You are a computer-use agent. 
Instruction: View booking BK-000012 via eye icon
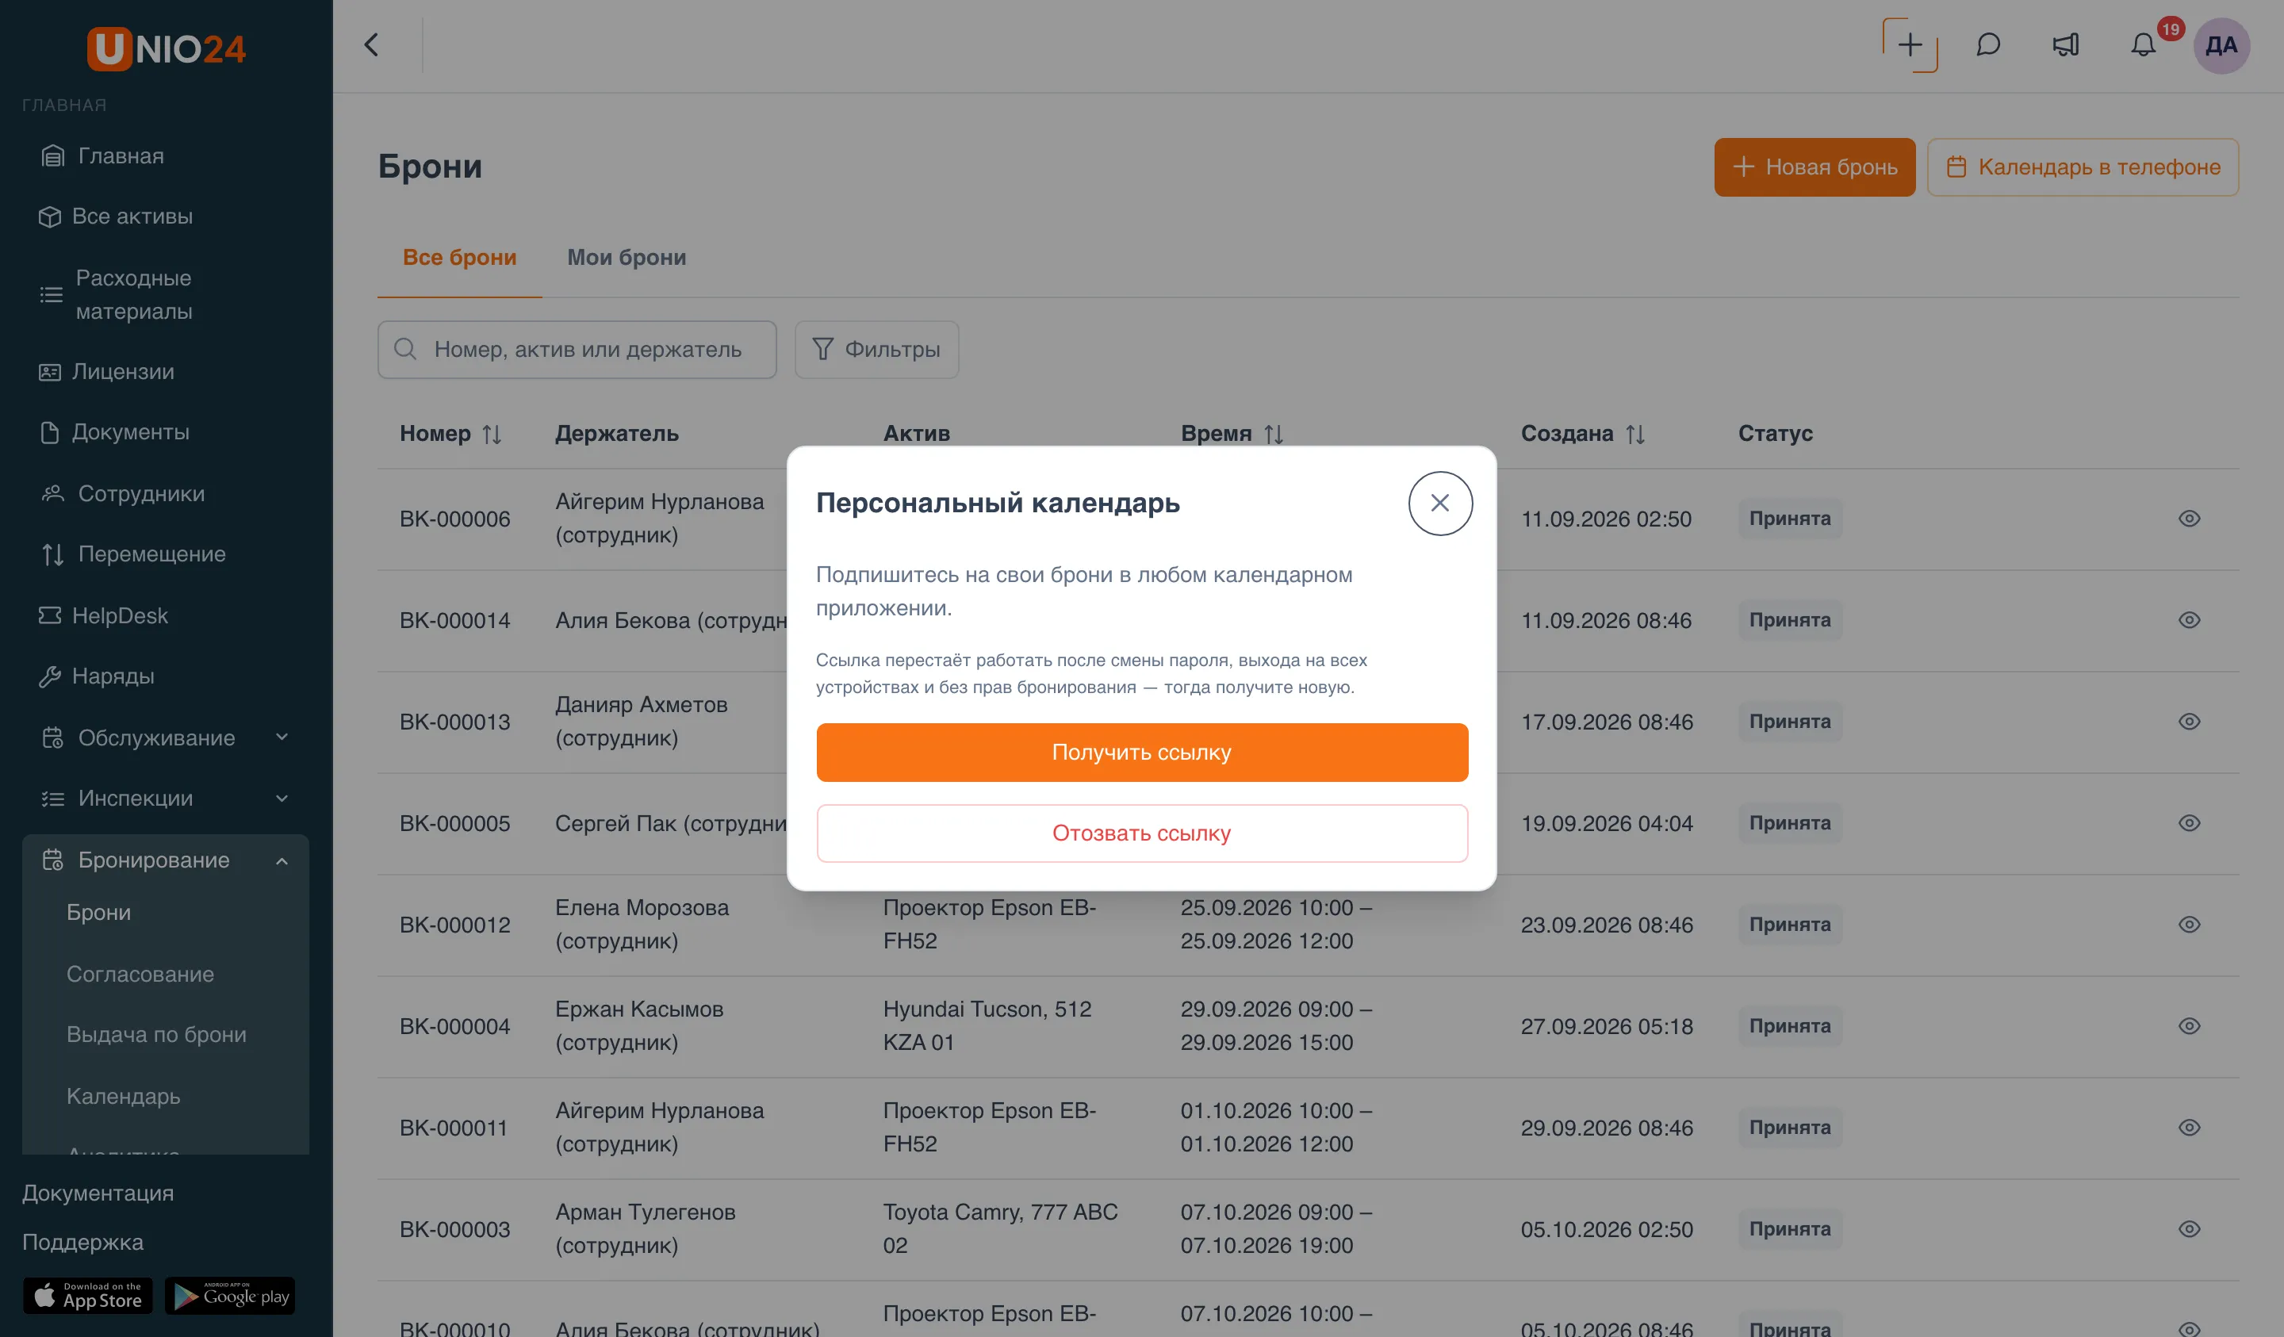[2189, 925]
